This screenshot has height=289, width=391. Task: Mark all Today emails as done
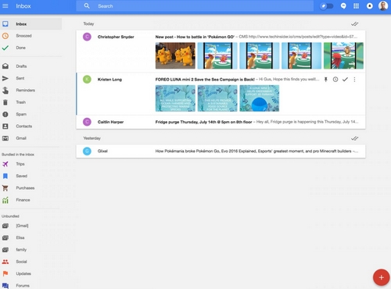click(x=354, y=24)
